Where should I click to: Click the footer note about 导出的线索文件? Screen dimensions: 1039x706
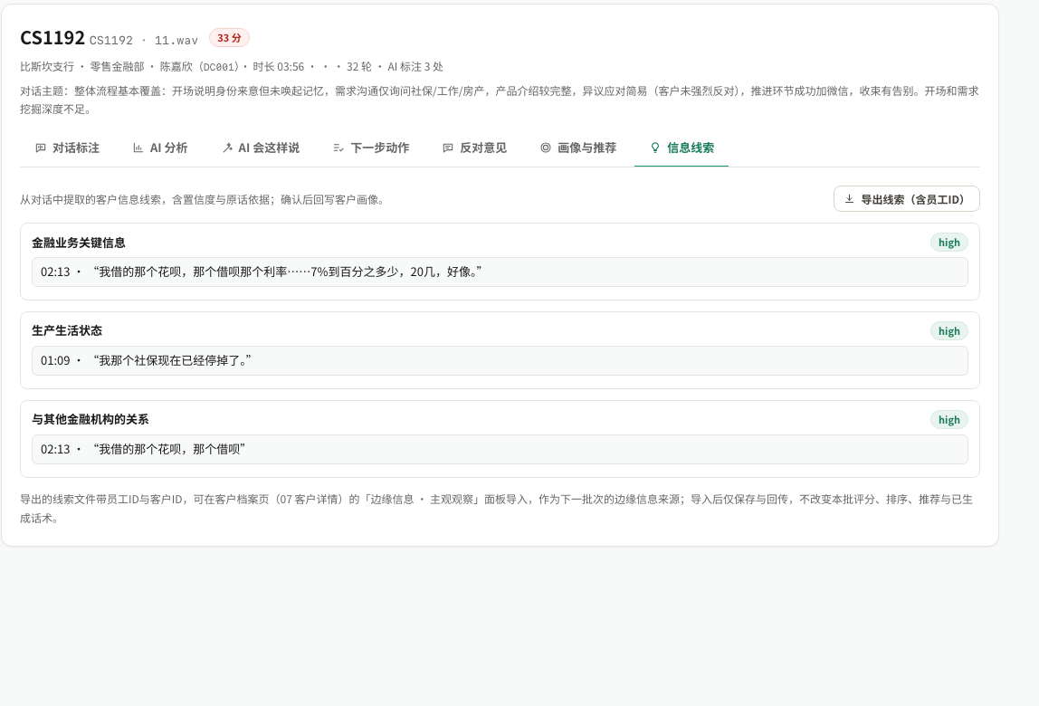coord(496,509)
